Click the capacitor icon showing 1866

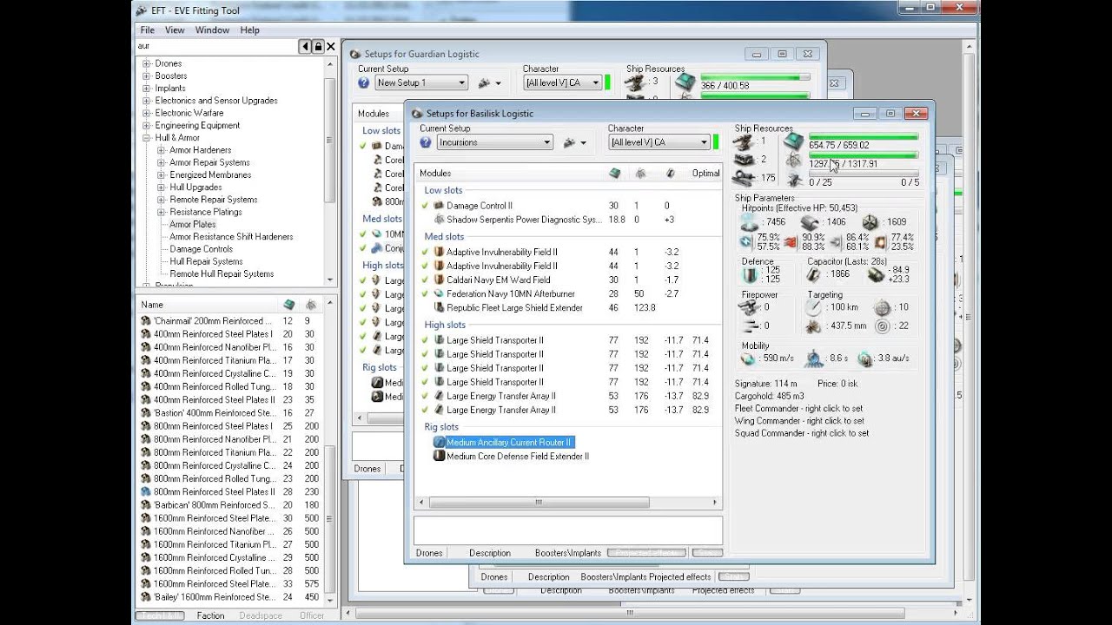click(x=814, y=274)
